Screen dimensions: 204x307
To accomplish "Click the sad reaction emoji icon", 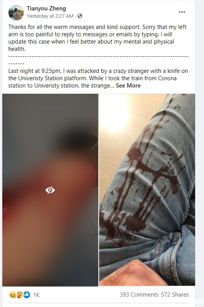I will tap(12, 295).
